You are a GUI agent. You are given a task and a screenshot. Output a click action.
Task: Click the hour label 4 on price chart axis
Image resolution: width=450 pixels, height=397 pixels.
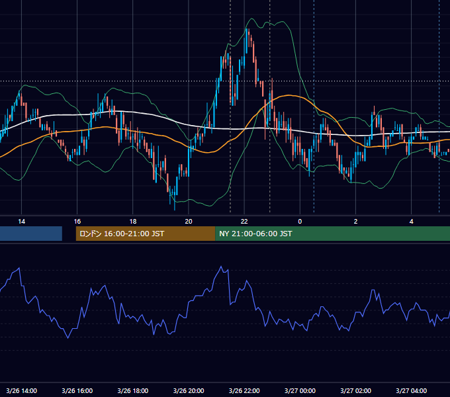click(x=411, y=222)
